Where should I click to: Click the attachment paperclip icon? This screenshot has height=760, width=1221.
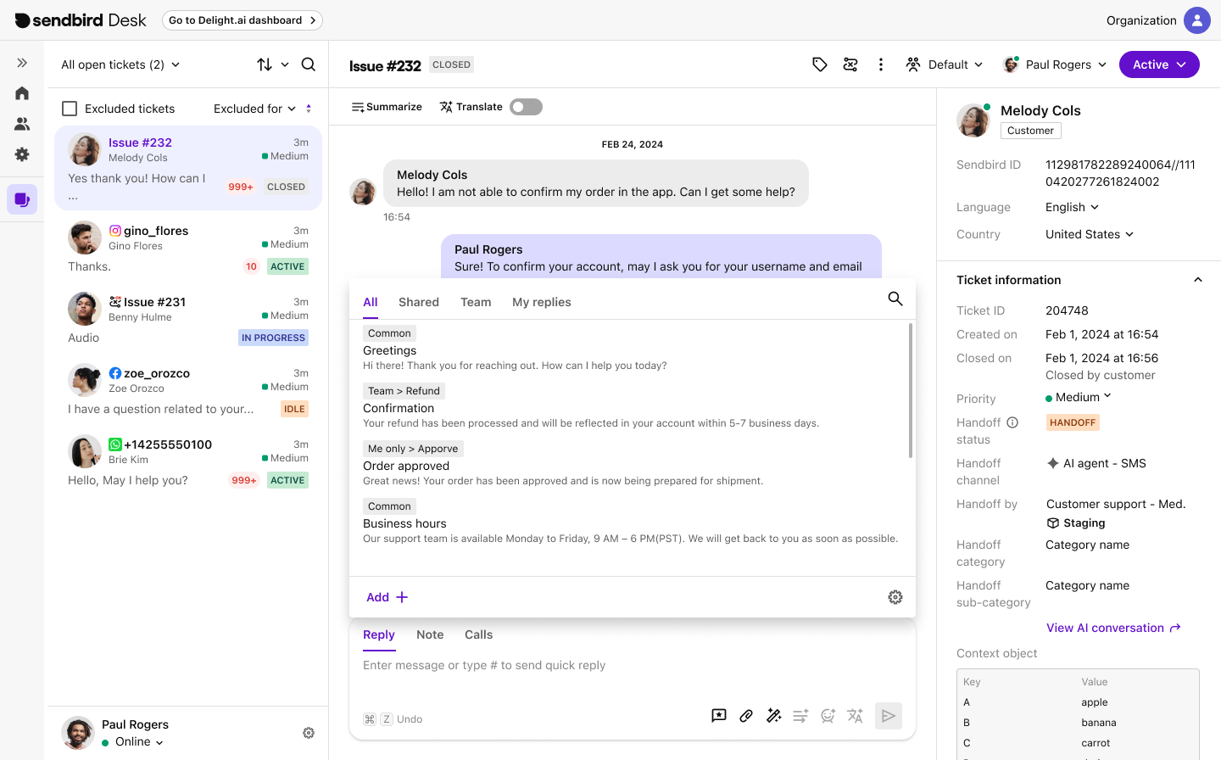coord(746,716)
